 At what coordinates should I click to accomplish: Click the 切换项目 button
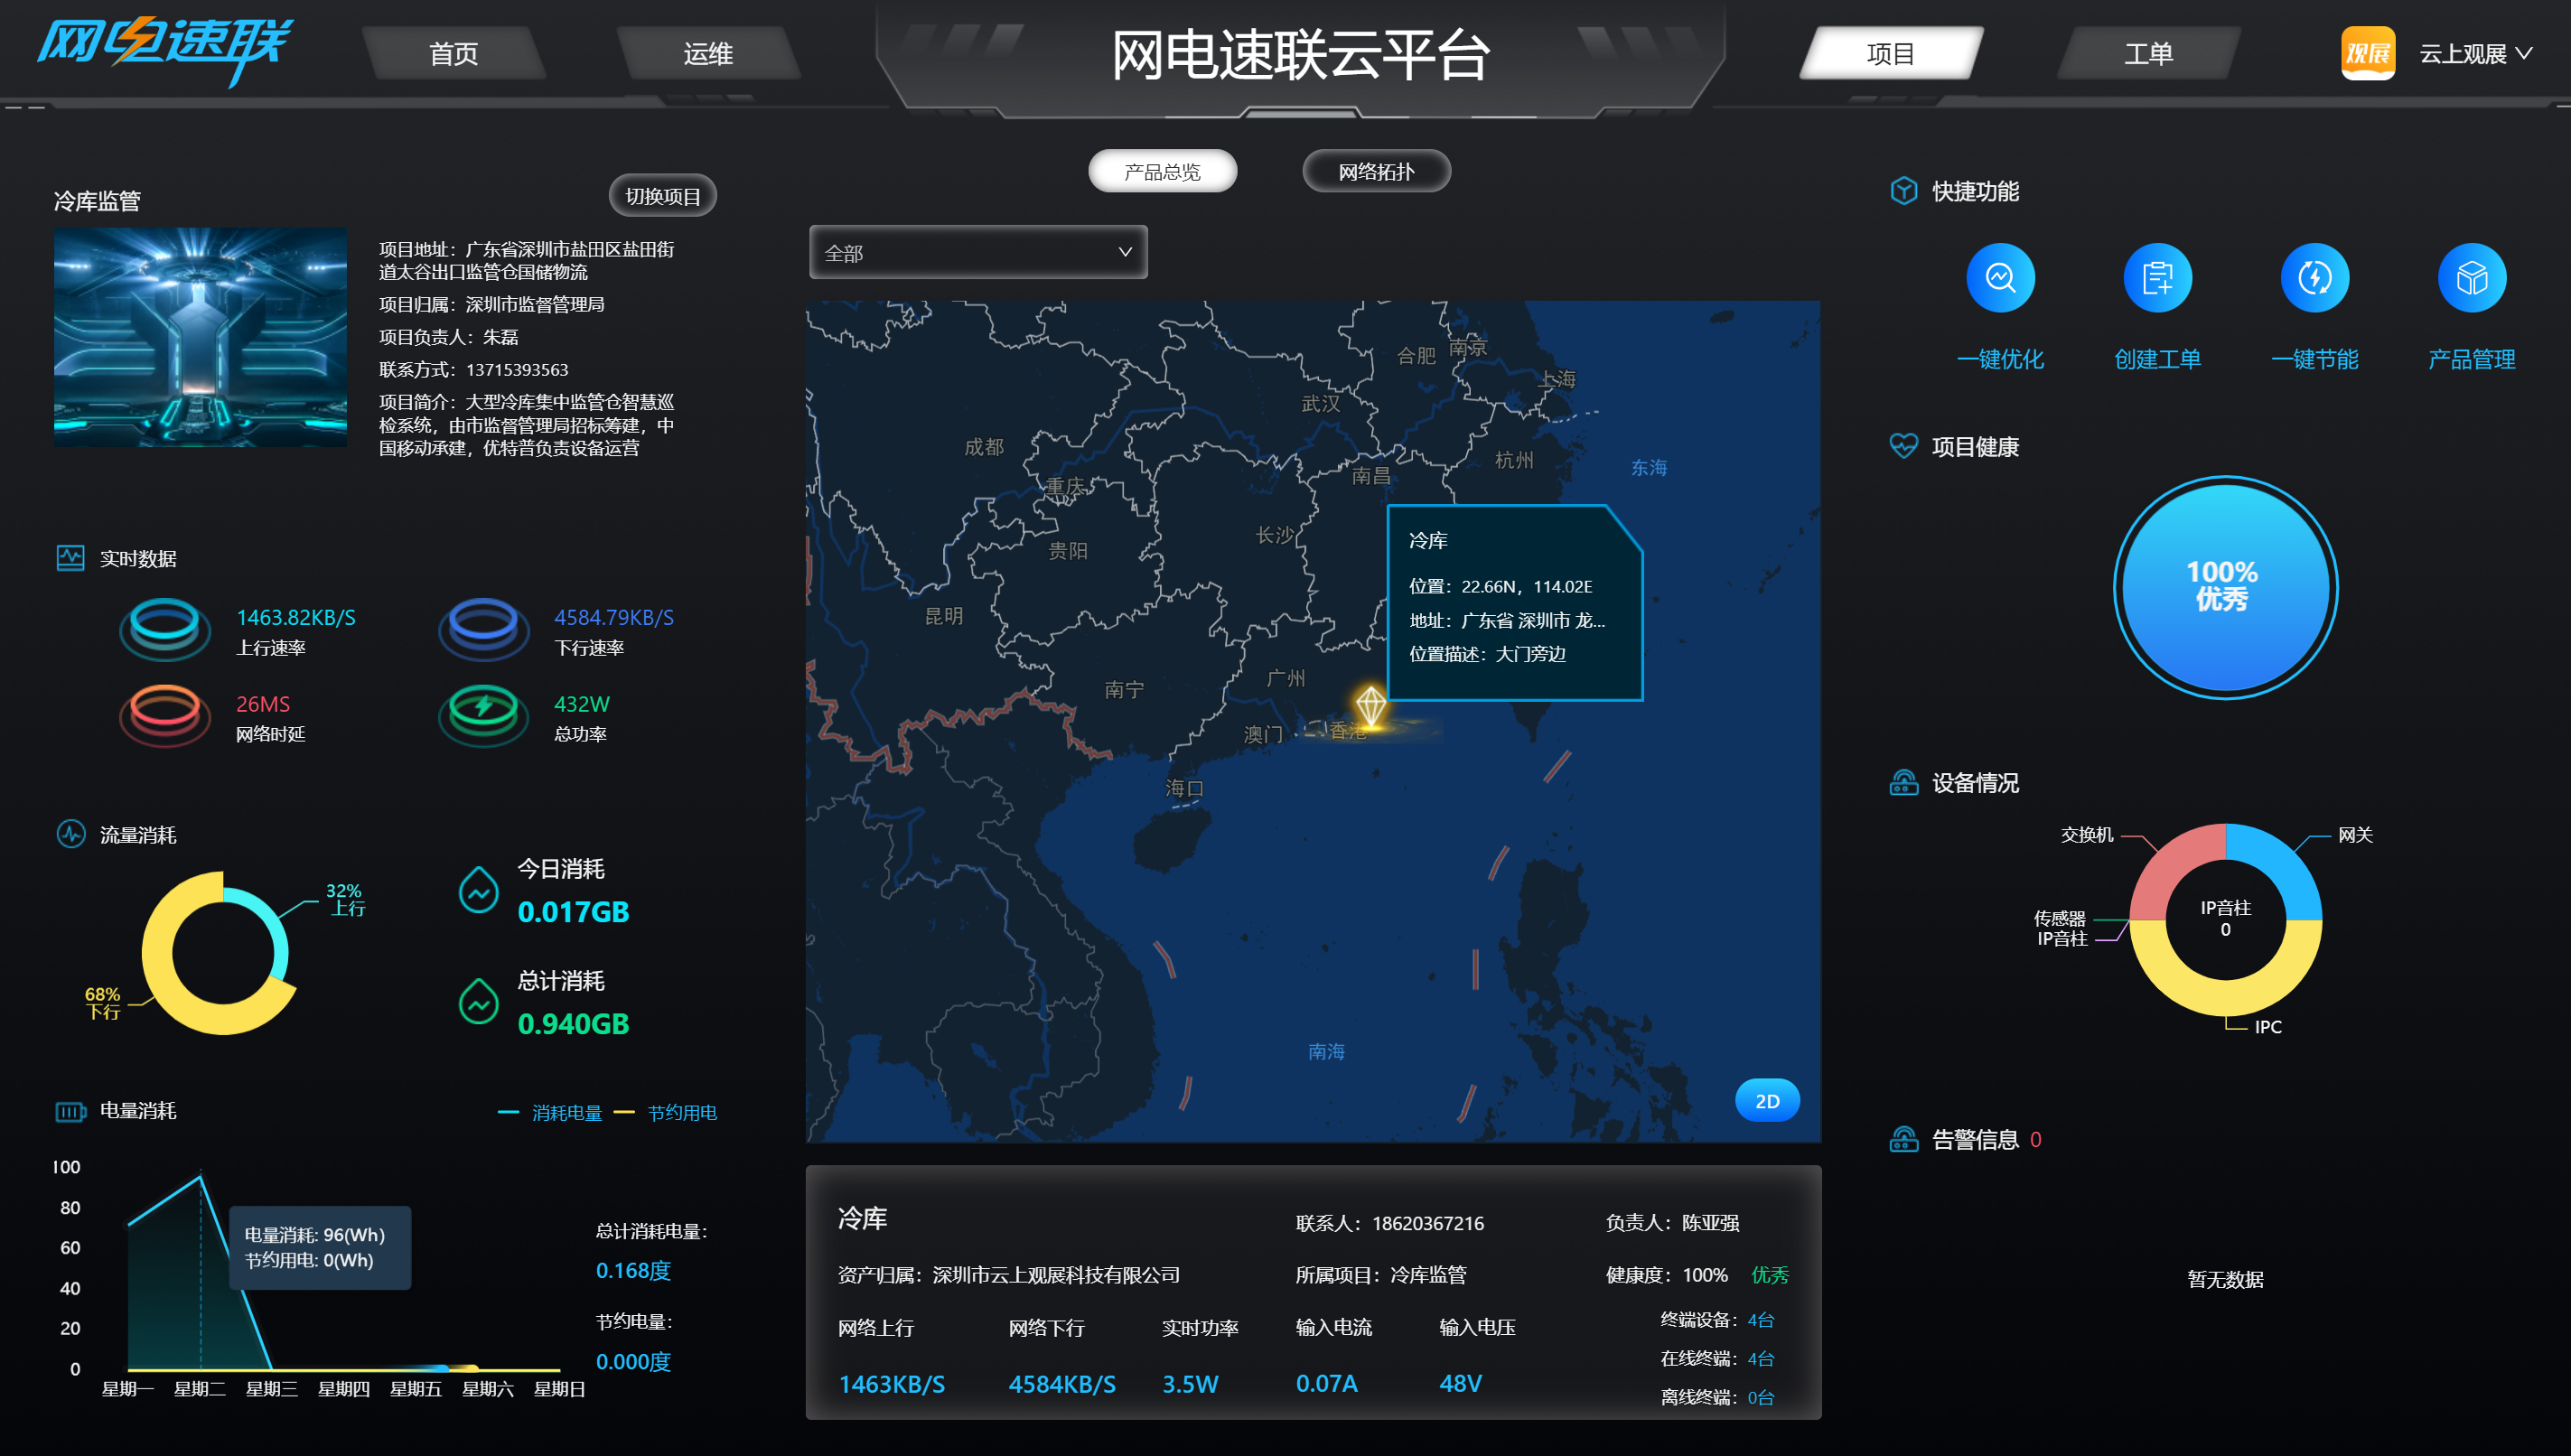pyautogui.click(x=662, y=196)
